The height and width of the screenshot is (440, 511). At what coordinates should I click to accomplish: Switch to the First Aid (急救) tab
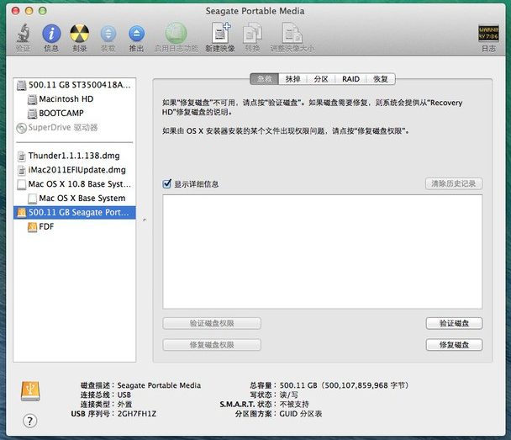point(264,79)
